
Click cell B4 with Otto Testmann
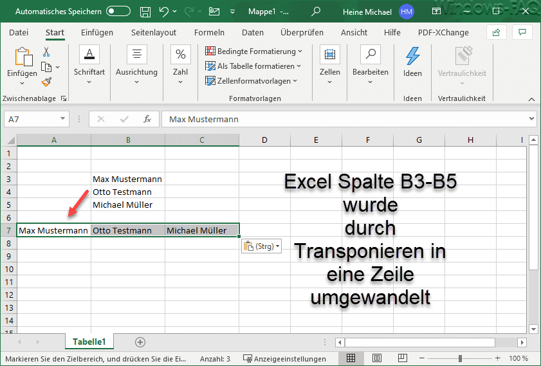click(128, 192)
